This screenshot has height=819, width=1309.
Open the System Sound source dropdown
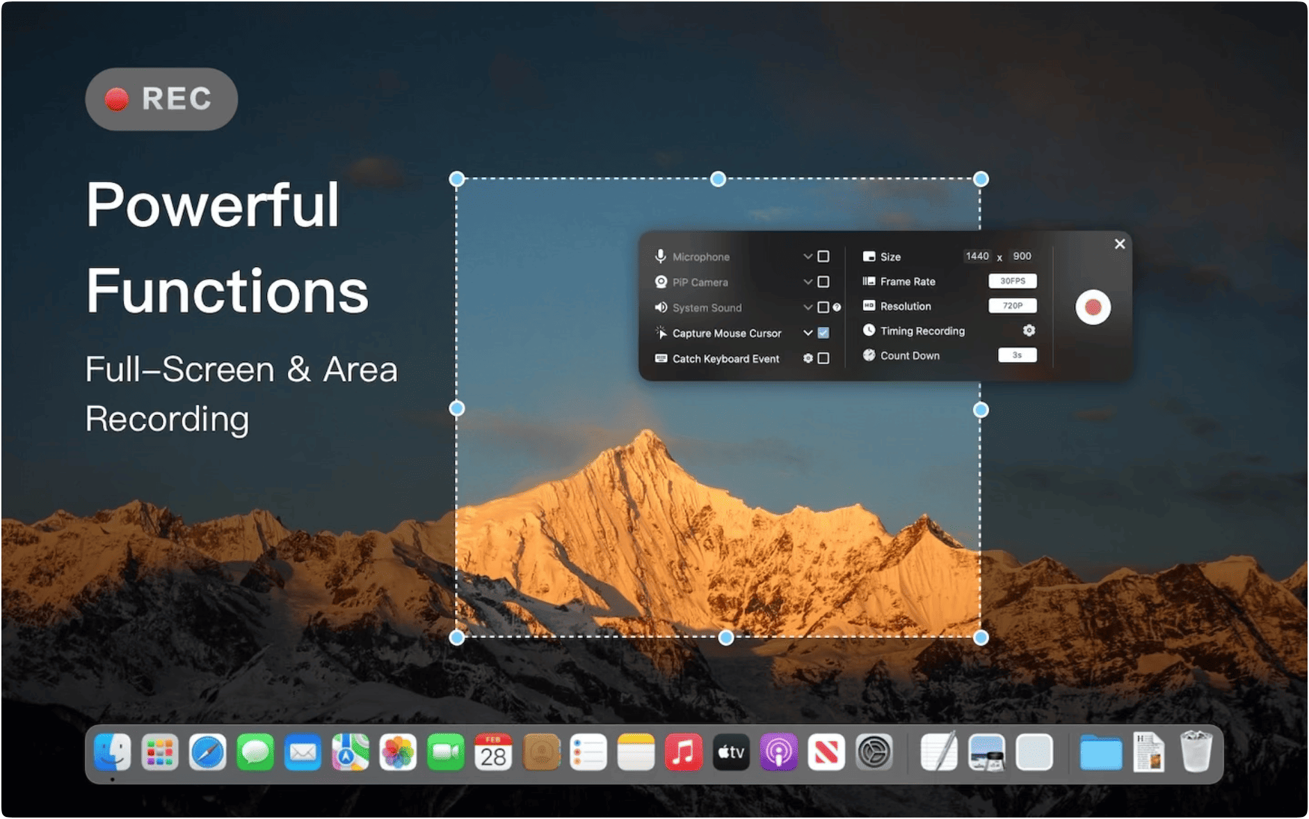click(x=808, y=307)
